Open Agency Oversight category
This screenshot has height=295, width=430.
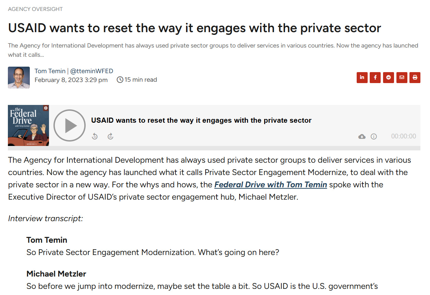pos(35,9)
